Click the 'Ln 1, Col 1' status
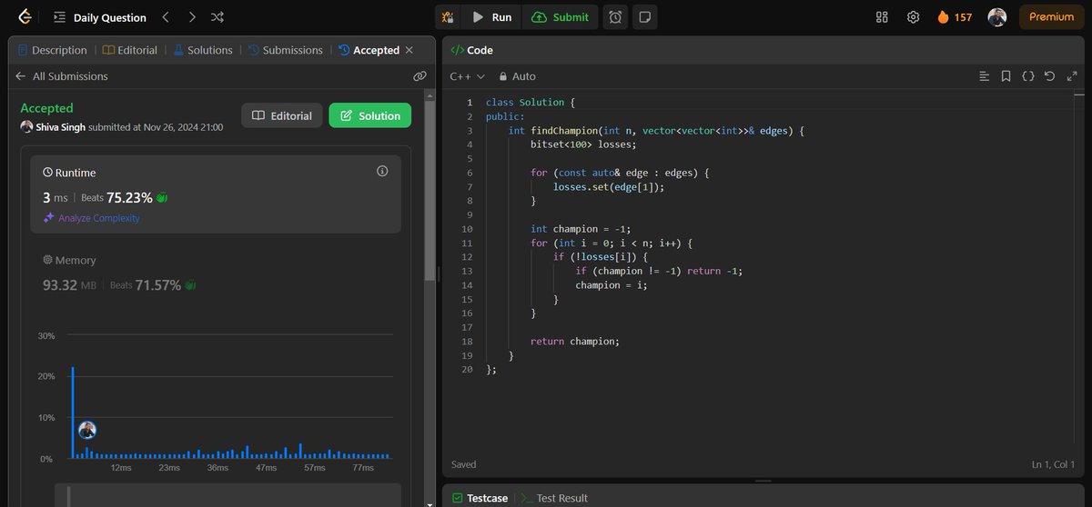This screenshot has height=507, width=1092. (x=1053, y=464)
